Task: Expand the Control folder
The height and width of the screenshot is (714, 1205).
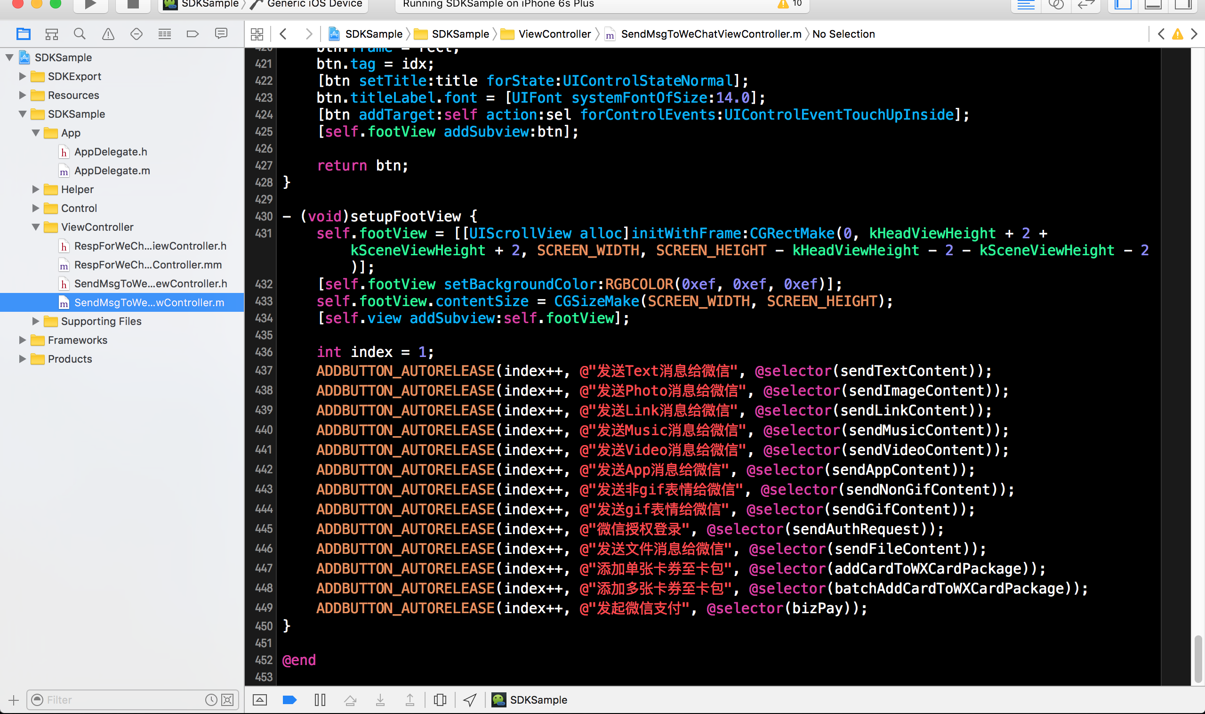Action: coord(36,208)
